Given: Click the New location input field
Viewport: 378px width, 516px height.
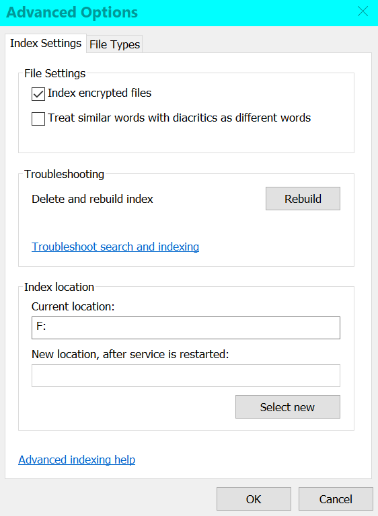Looking at the screenshot, I should click(186, 376).
